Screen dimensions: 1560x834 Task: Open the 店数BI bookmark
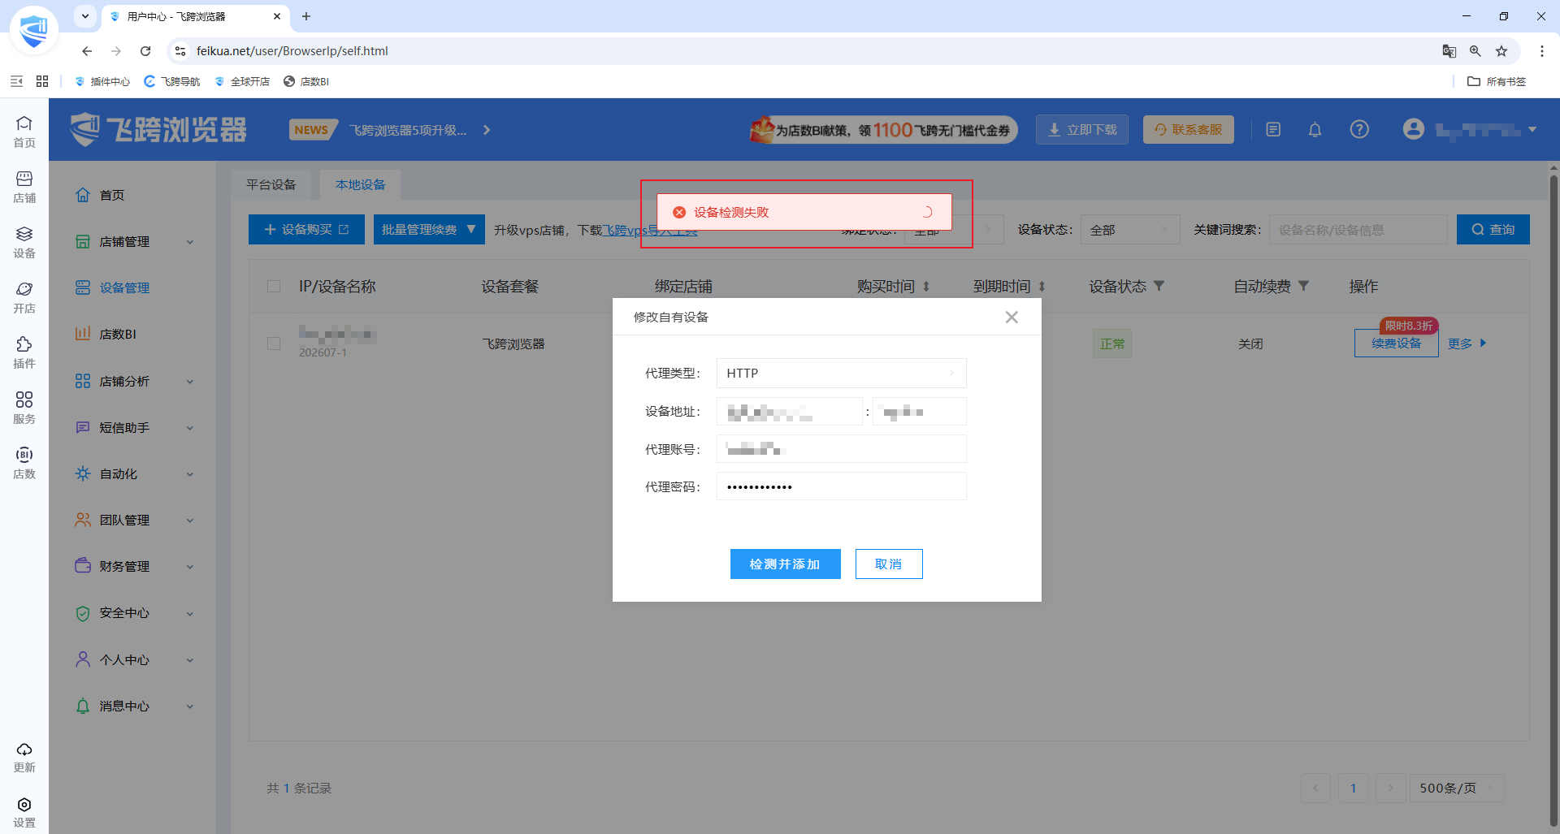tap(306, 81)
